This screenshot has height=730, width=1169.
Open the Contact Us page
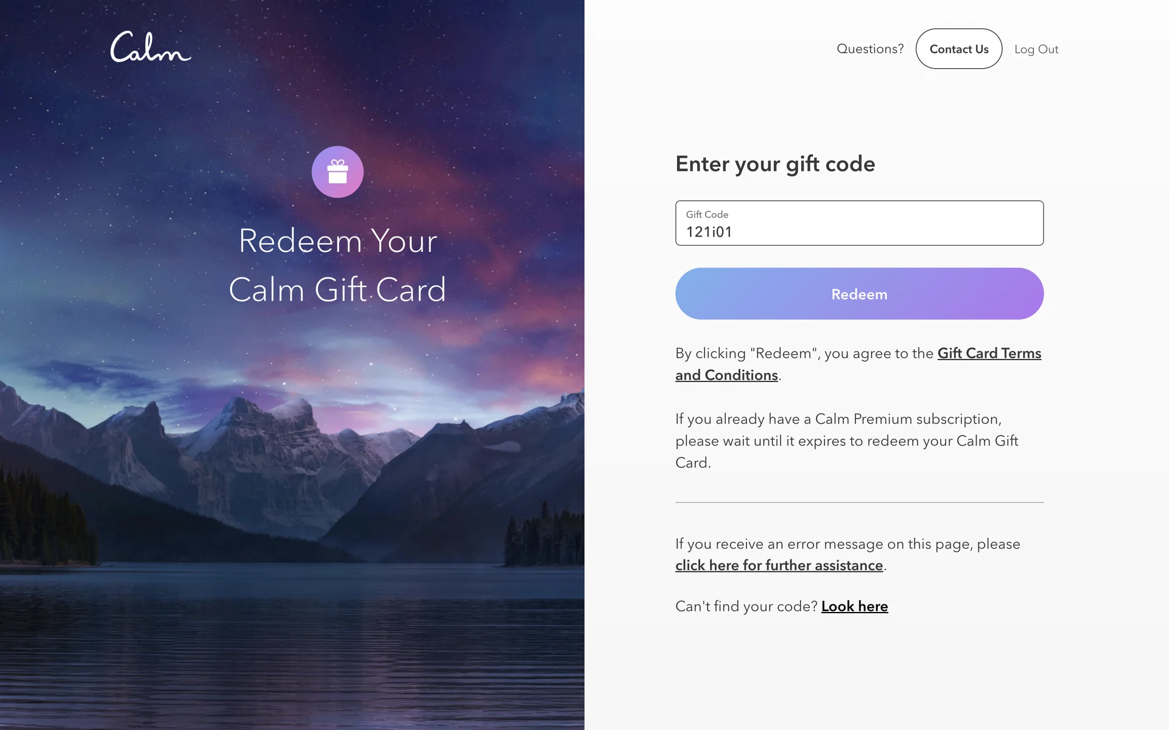[x=958, y=49]
